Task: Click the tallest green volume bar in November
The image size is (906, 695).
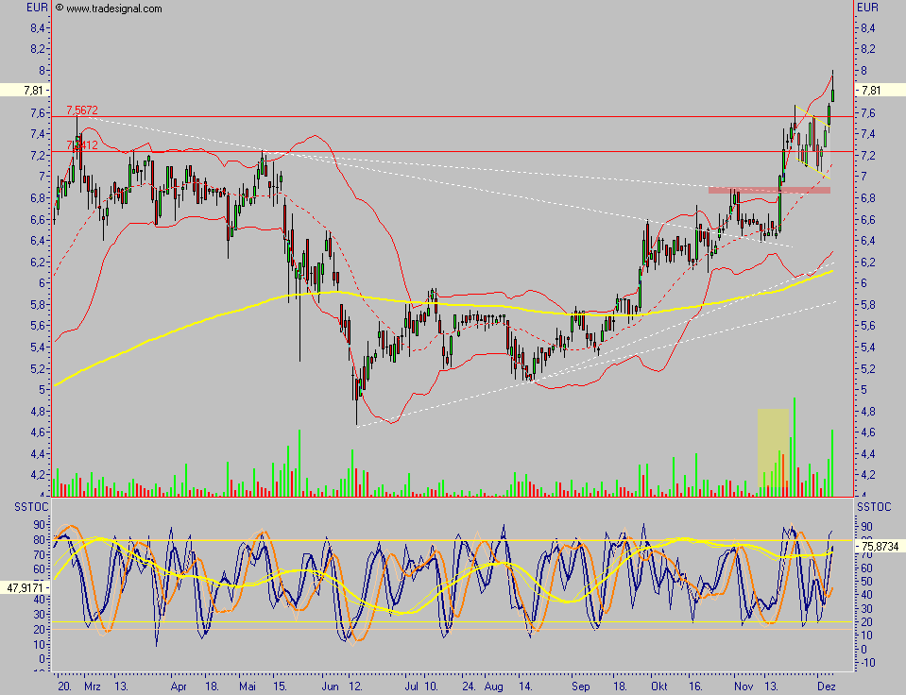Action: [795, 446]
